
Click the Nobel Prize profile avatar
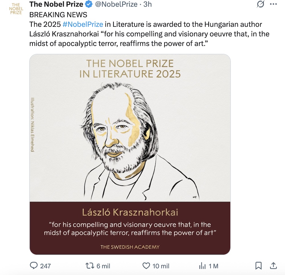(16, 9)
